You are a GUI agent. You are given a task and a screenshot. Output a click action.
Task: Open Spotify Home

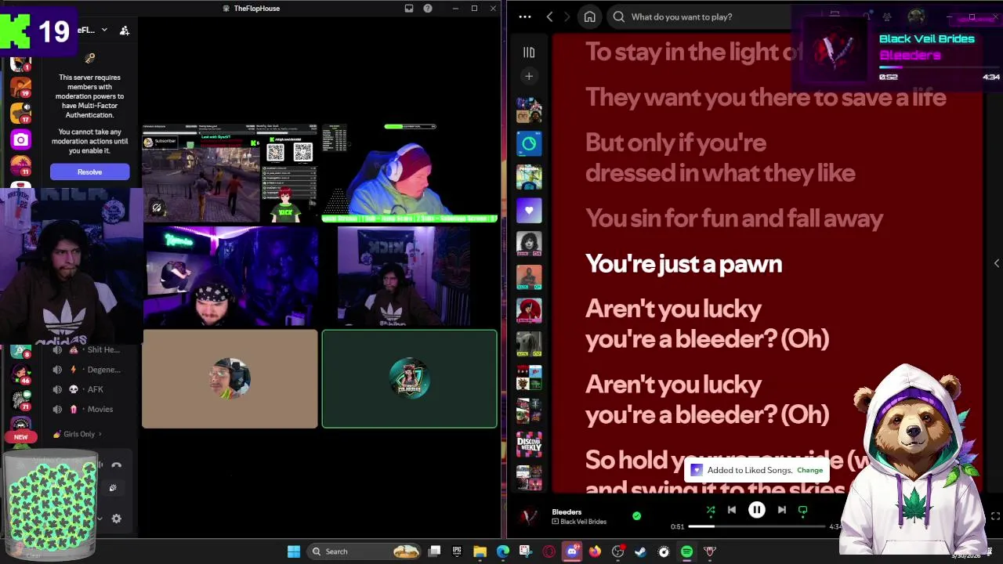(590, 16)
